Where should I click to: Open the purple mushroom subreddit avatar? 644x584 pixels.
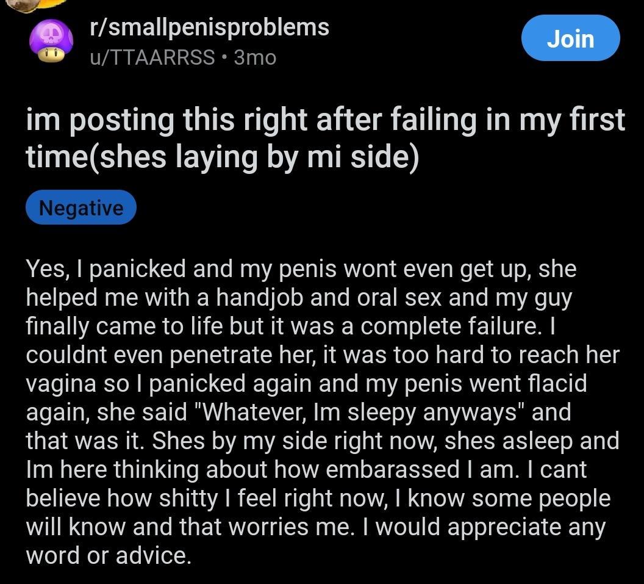[x=51, y=43]
